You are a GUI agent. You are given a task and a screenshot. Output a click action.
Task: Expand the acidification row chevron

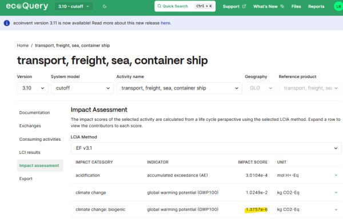[x=336, y=175]
